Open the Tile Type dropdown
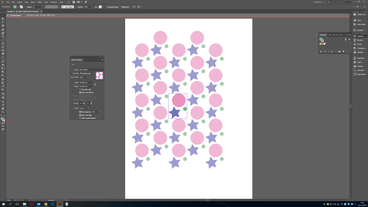The width and height of the screenshot is (368, 207). (87, 73)
